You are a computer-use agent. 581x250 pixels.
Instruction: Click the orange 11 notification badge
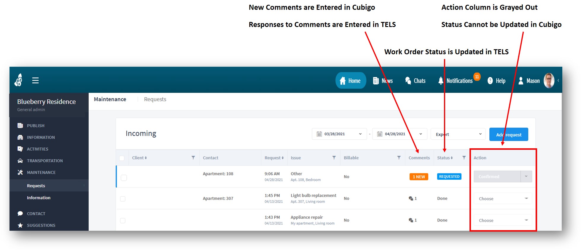point(477,77)
